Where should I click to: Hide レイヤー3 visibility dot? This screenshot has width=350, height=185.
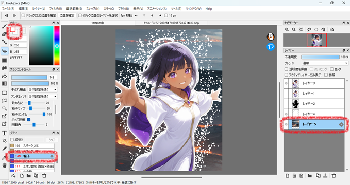[286, 83]
